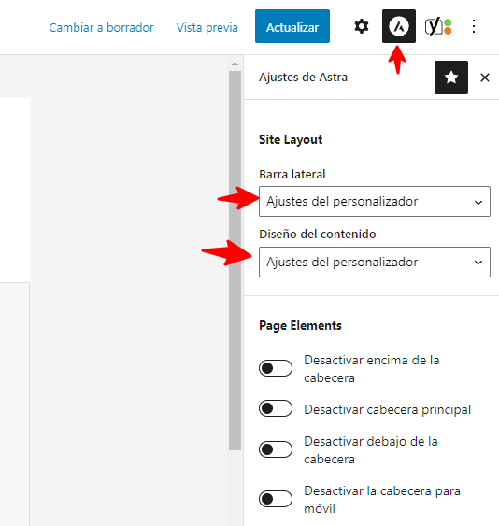Screen dimensions: 499x526
Task: Open Vista previa
Action: coord(207,27)
